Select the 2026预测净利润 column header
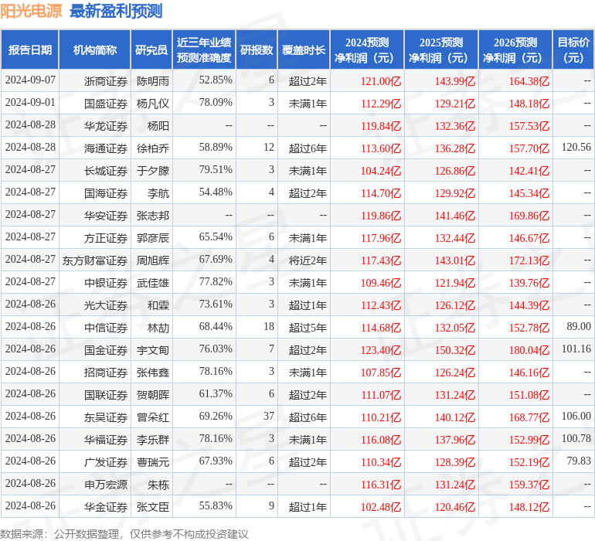Image resolution: width=595 pixels, height=541 pixels. 515,49
